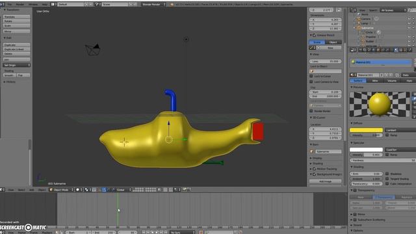Open the All Scenes outliner dropdown
Viewport: 416px width, 234px height.
(x=393, y=10)
